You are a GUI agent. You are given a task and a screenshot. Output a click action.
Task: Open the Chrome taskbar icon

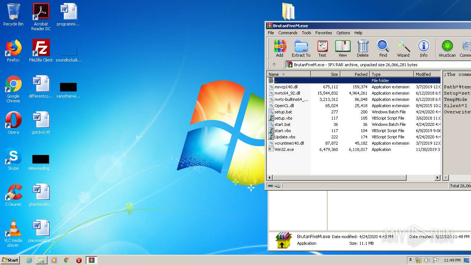click(x=67, y=260)
